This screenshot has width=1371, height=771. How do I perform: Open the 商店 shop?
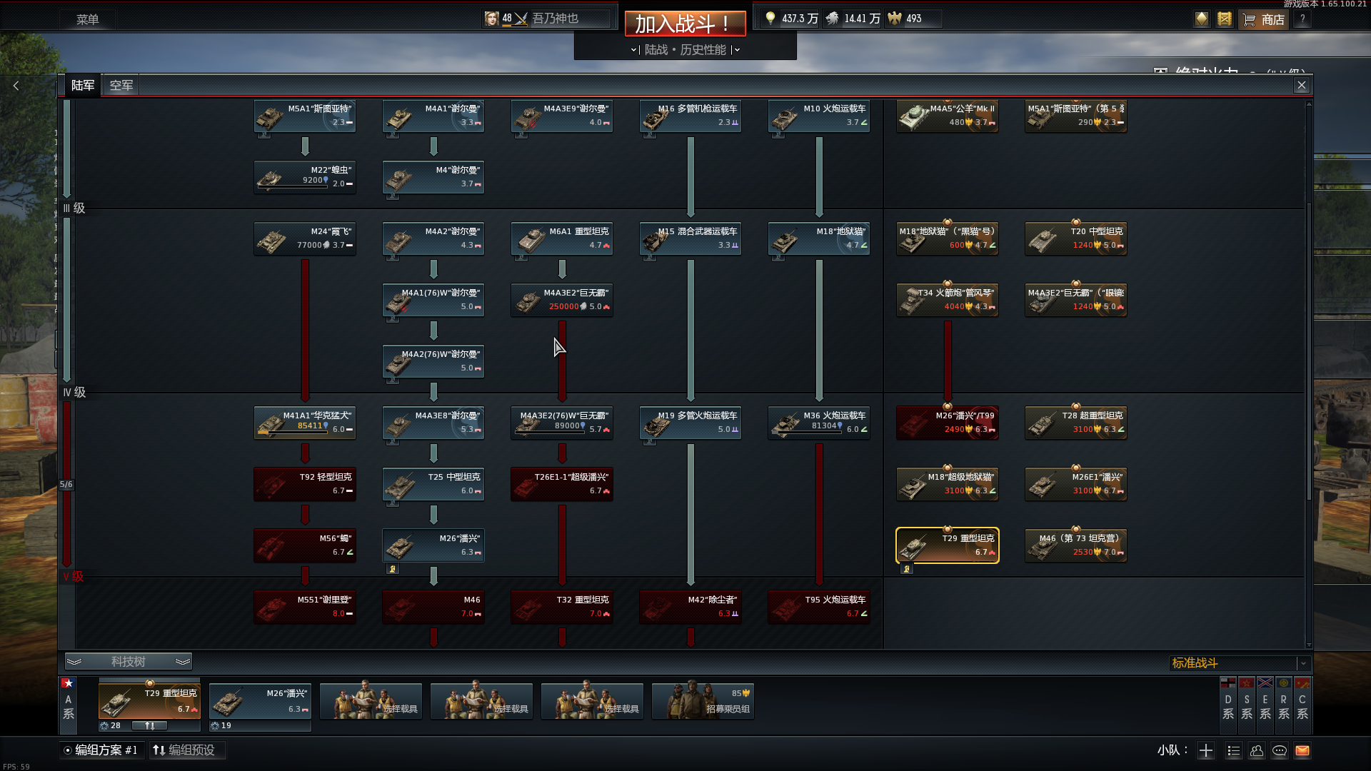click(x=1264, y=19)
